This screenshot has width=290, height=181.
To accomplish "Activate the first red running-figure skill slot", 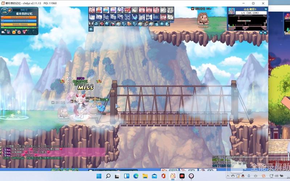I will [92, 10].
